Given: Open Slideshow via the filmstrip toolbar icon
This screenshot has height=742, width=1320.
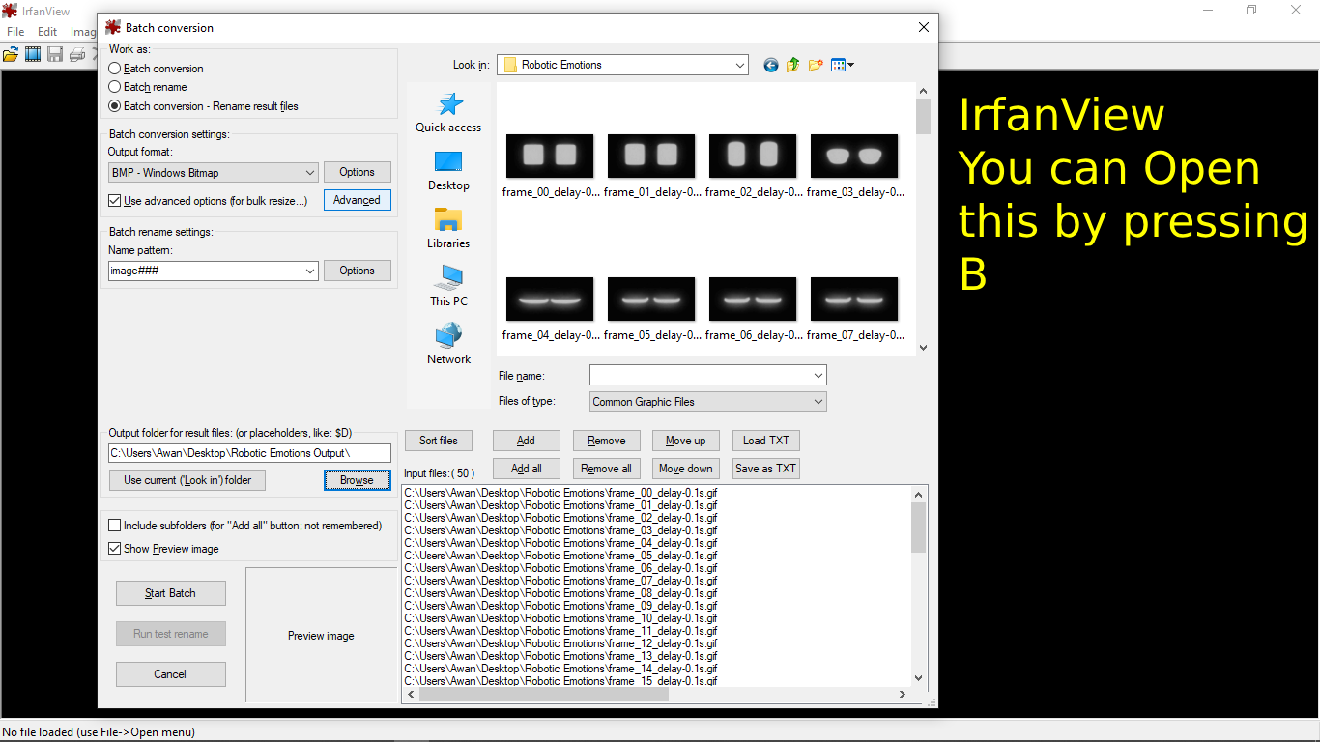Looking at the screenshot, I should click(x=33, y=54).
